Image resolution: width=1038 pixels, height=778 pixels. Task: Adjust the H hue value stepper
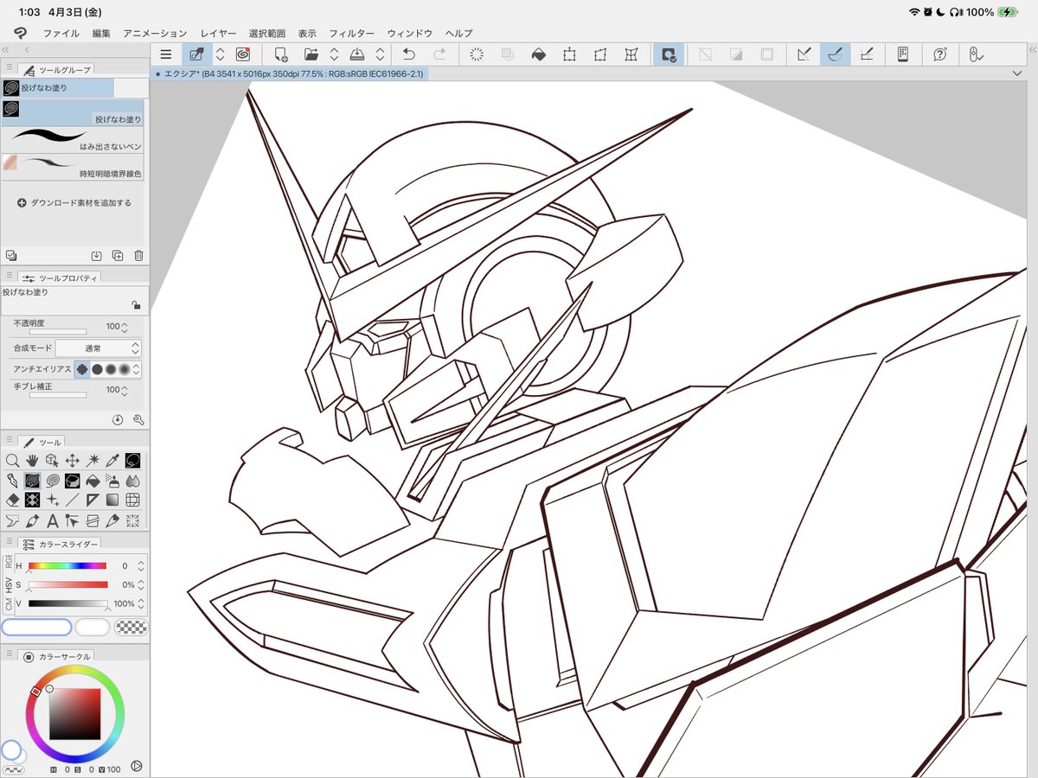pyautogui.click(x=141, y=566)
